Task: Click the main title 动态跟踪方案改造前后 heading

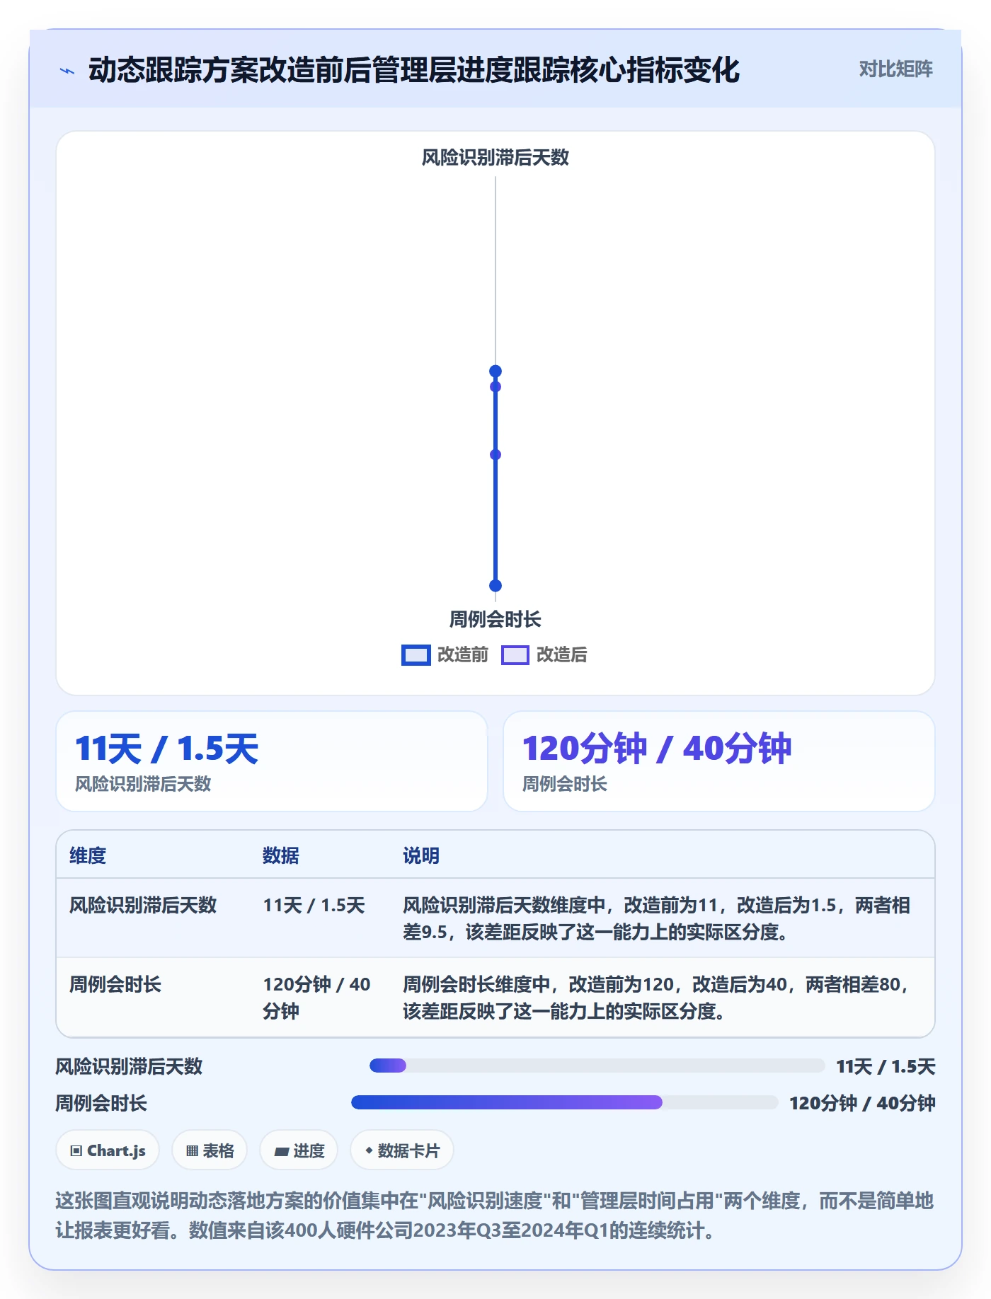Action: point(414,70)
